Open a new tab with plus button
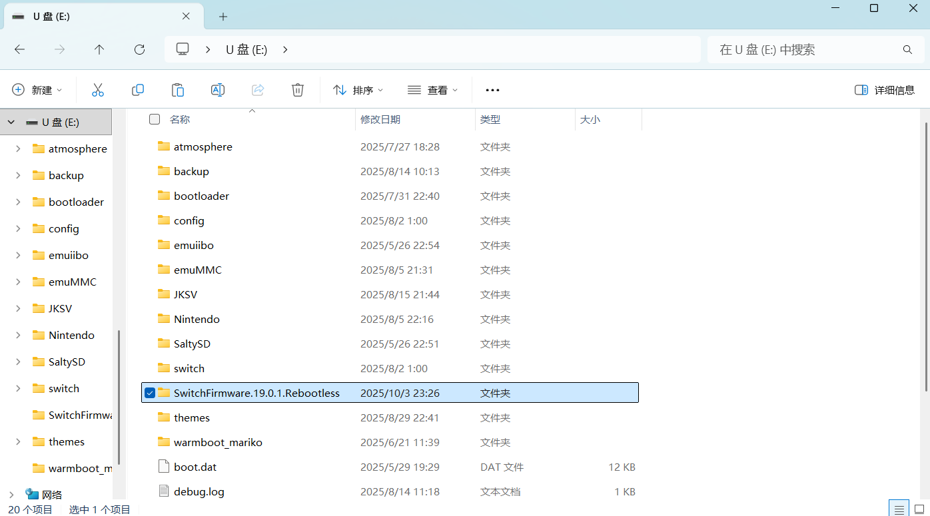This screenshot has width=930, height=516. (223, 17)
